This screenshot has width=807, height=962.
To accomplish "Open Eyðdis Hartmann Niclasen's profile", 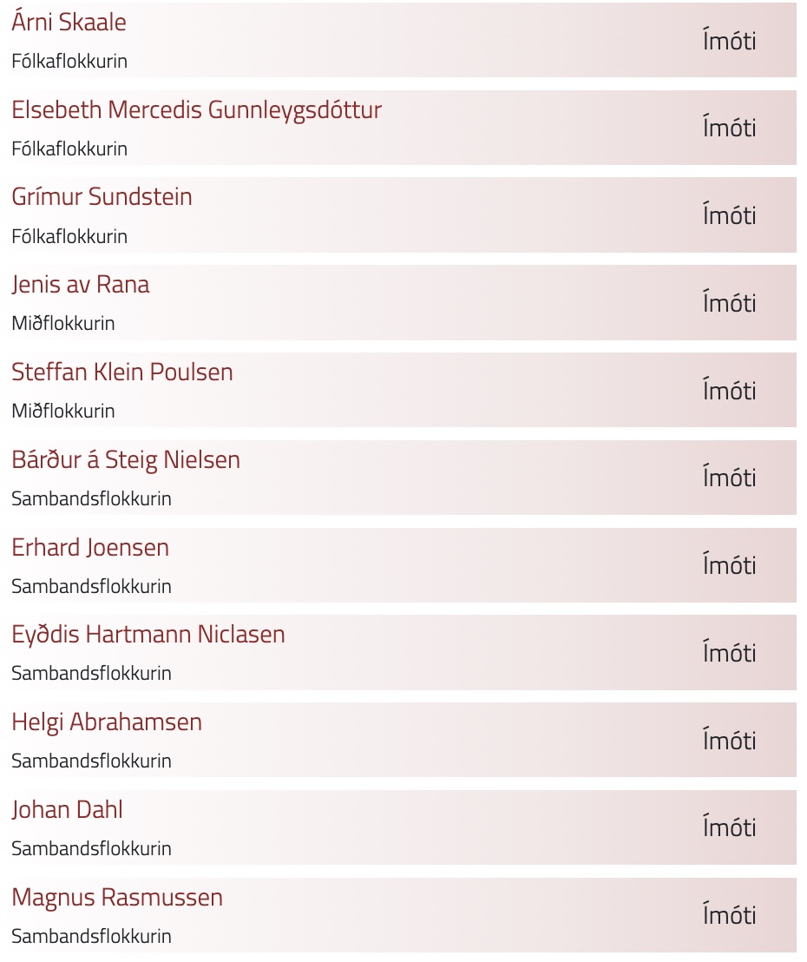I will coord(148,635).
